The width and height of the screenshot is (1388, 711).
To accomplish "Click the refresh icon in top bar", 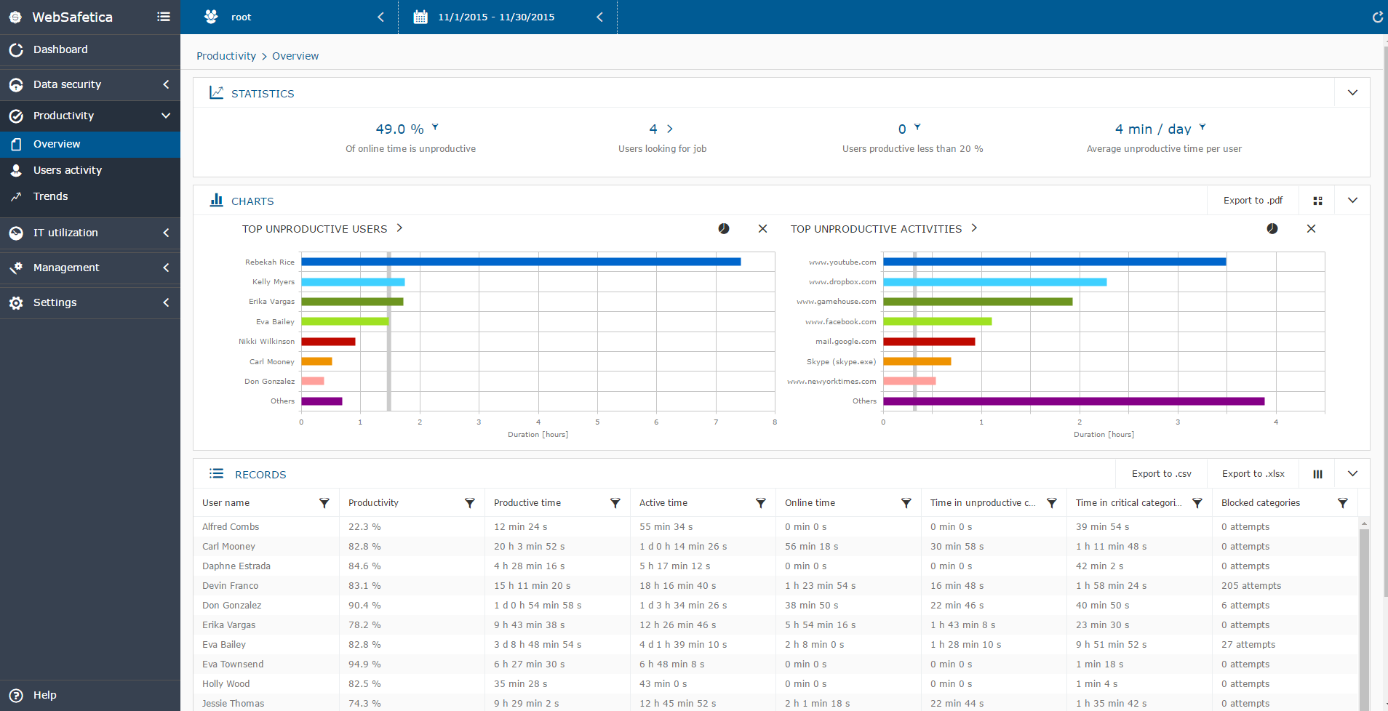I will click(x=1377, y=17).
